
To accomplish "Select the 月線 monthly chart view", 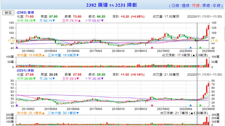I will [x=196, y=5].
